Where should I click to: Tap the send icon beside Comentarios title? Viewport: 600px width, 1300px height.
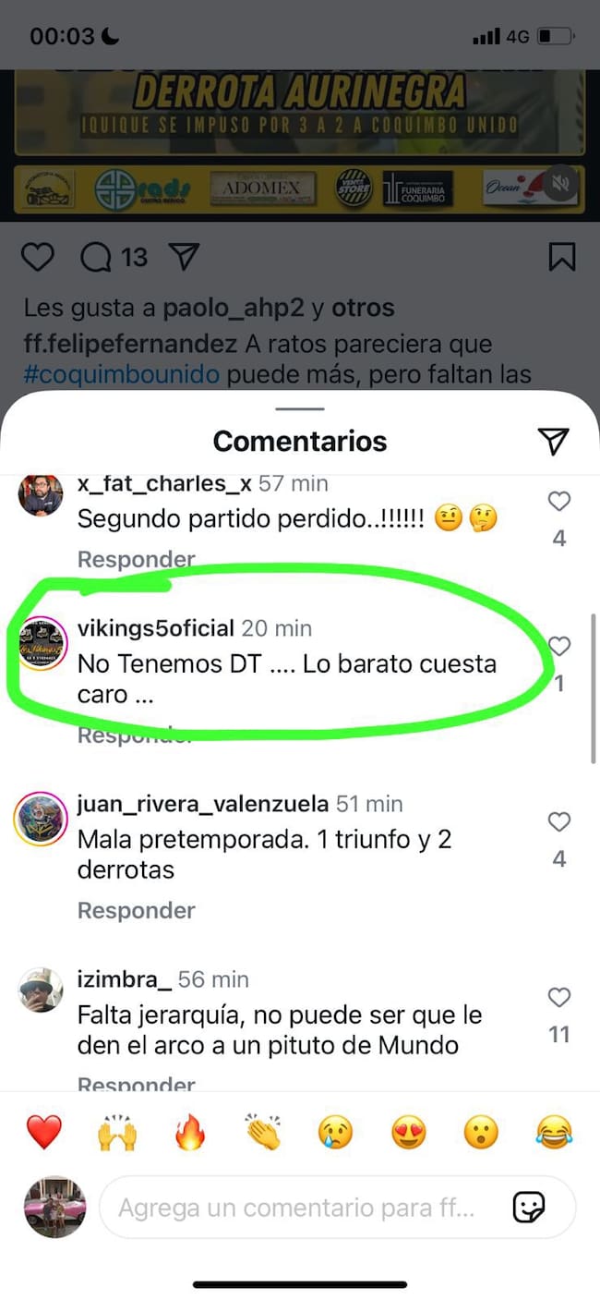click(x=553, y=441)
